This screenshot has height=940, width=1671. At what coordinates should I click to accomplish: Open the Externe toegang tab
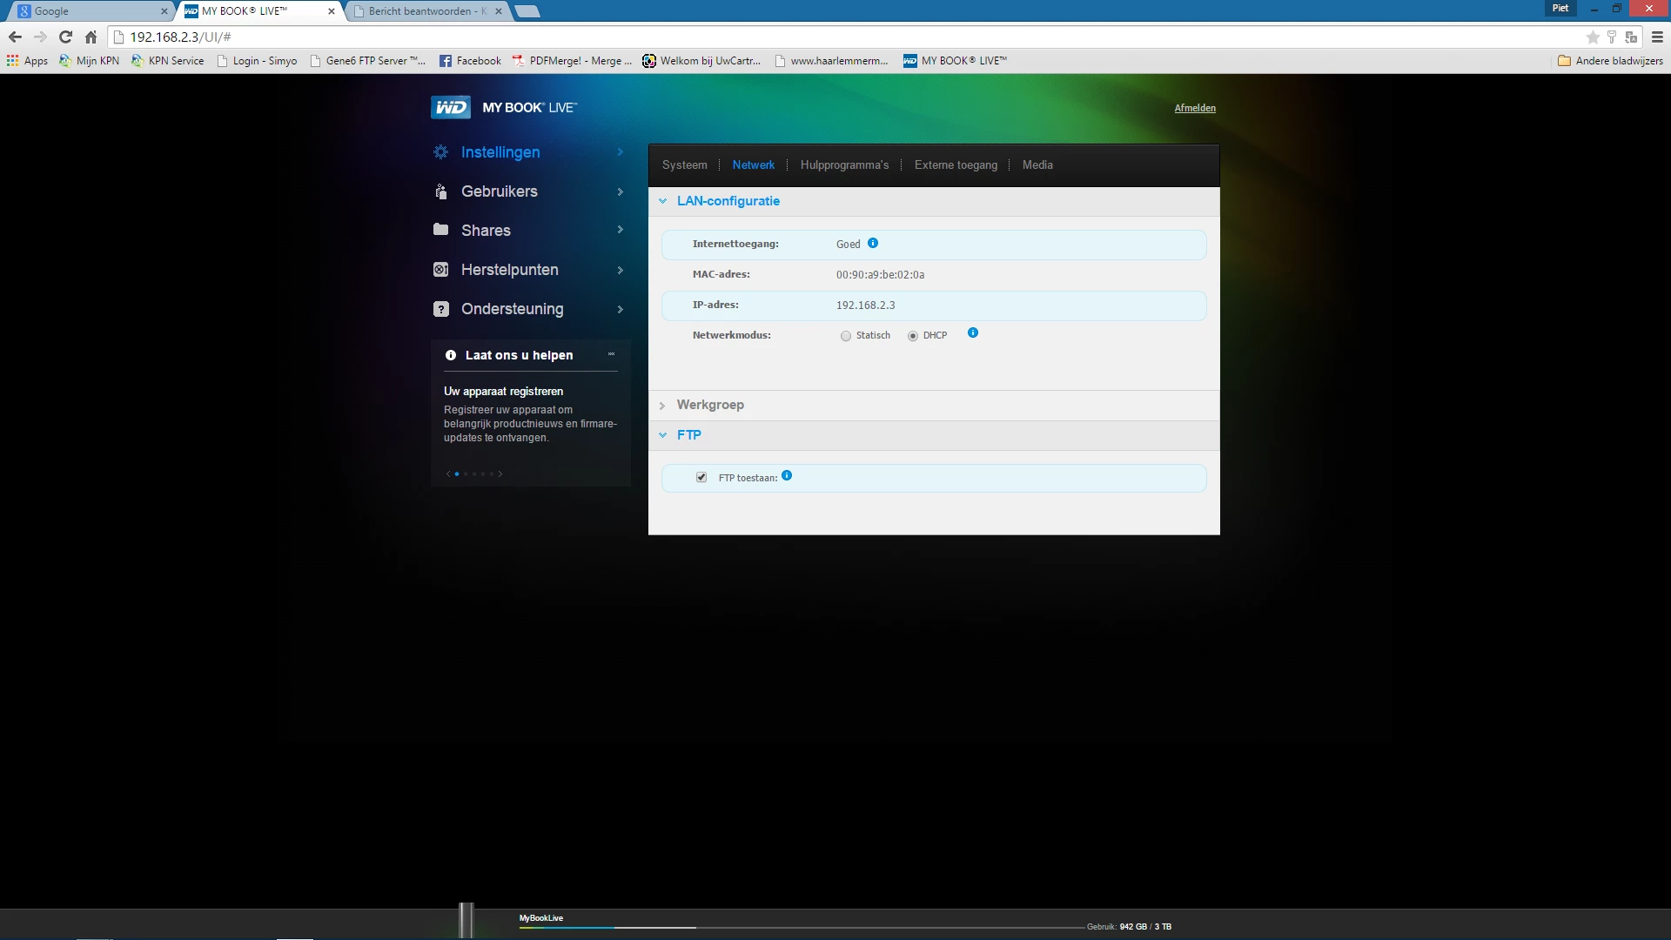pos(956,165)
